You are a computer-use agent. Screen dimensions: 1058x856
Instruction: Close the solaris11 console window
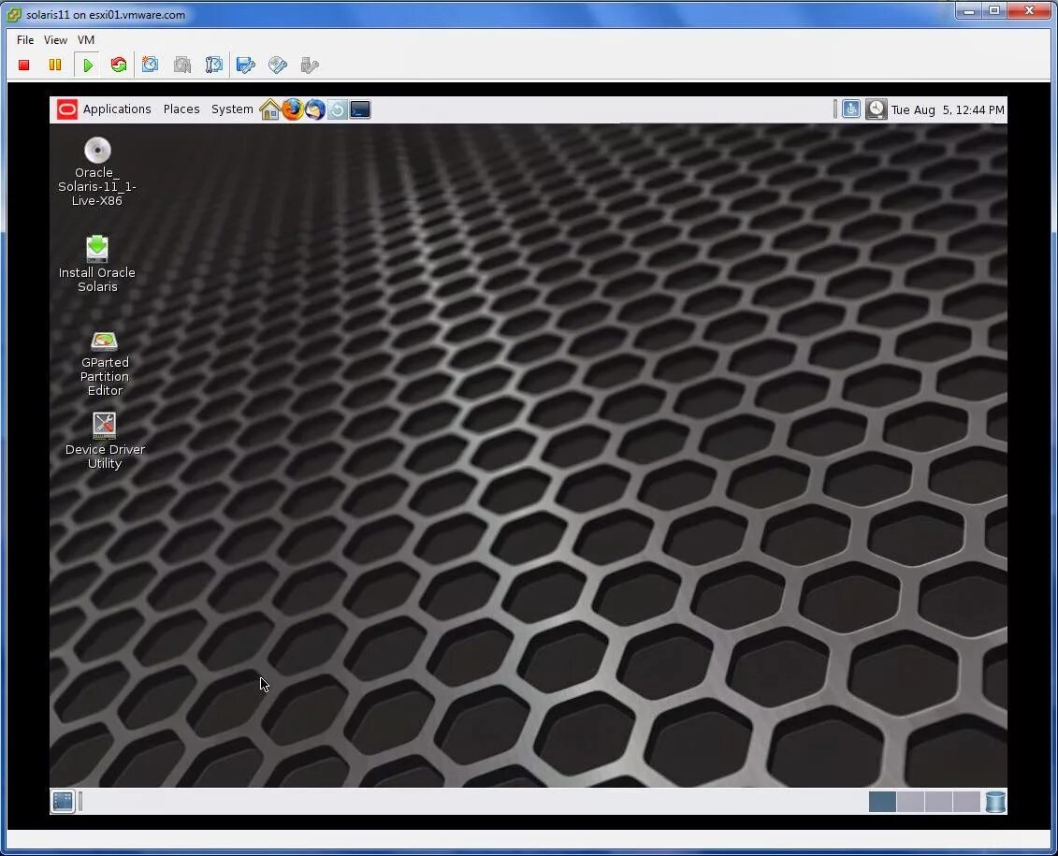click(1029, 11)
